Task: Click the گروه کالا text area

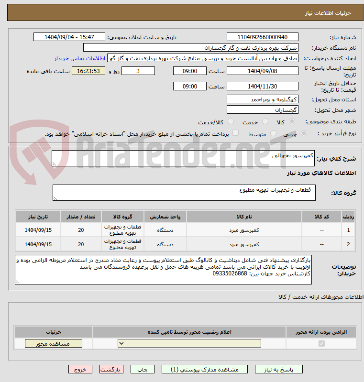Action: 184,193
